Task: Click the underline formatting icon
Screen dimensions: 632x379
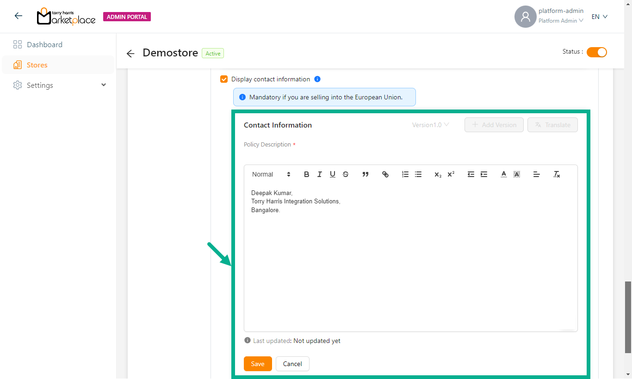Action: click(332, 174)
